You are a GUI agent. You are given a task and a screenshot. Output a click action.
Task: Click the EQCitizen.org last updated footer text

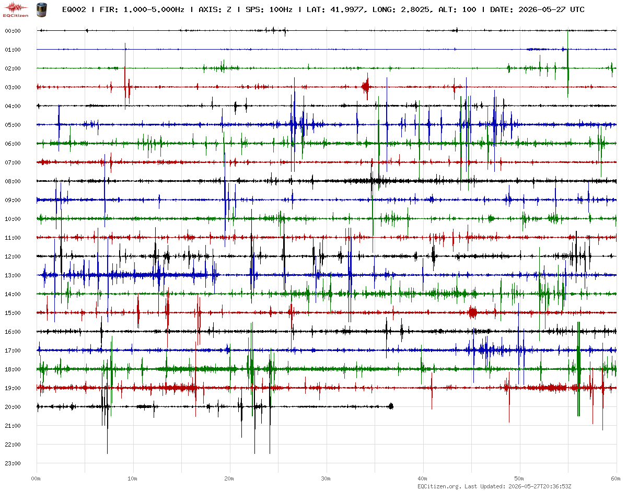click(x=494, y=486)
